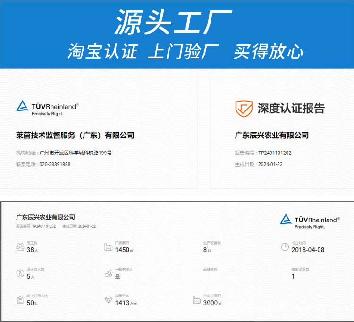Click 广东辰兴农业有限公司 under 深度认证报告
Screen dimensions: 354x322
(271, 135)
